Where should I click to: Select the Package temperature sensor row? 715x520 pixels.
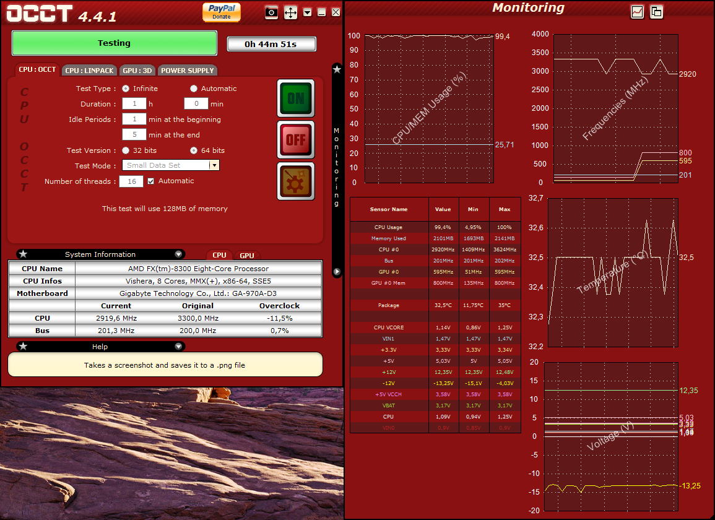(435, 305)
